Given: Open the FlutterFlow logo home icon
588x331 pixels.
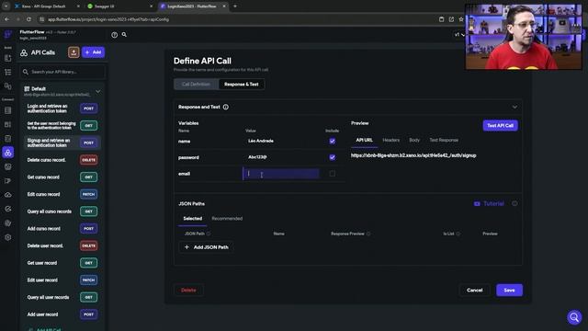Looking at the screenshot, I should coord(8,35).
